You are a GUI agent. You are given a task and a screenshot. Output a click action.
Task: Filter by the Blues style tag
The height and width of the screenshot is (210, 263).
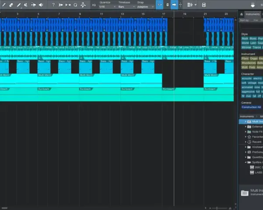[x=253, y=38]
